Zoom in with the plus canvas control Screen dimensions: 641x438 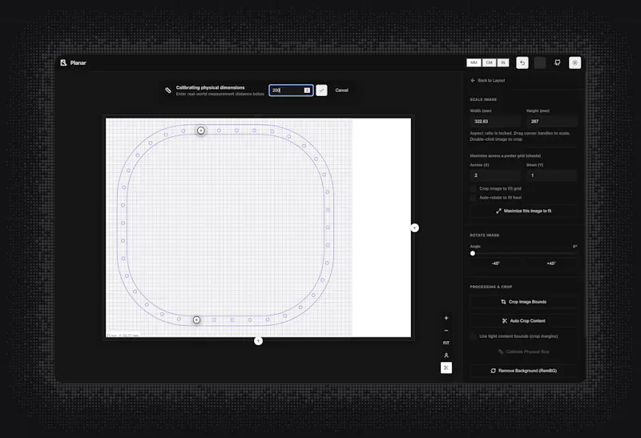tap(446, 318)
